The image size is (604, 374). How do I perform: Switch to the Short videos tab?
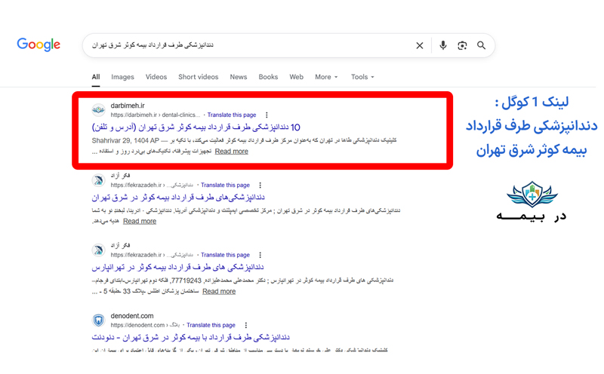[198, 77]
